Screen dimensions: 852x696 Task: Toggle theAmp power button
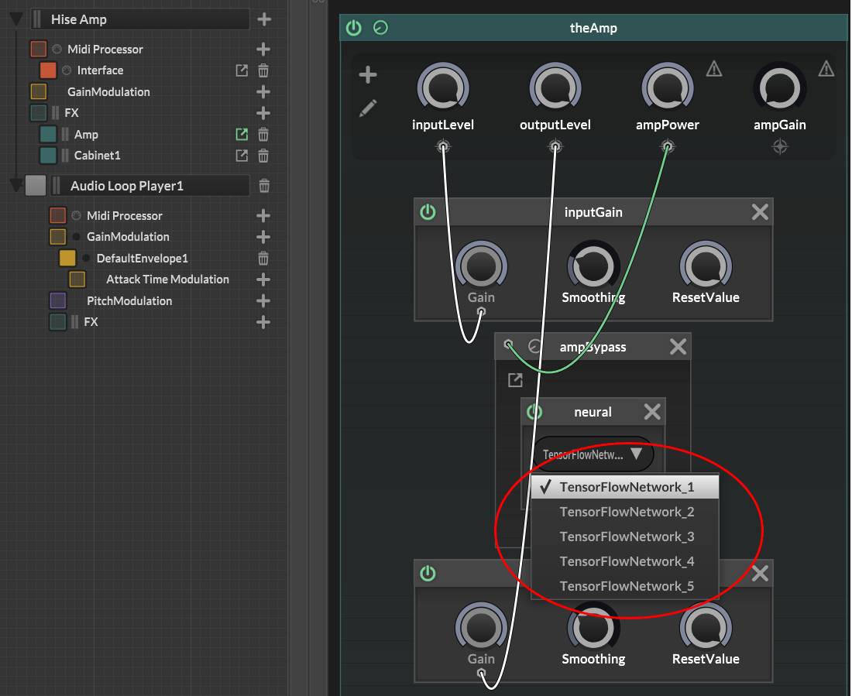[354, 29]
